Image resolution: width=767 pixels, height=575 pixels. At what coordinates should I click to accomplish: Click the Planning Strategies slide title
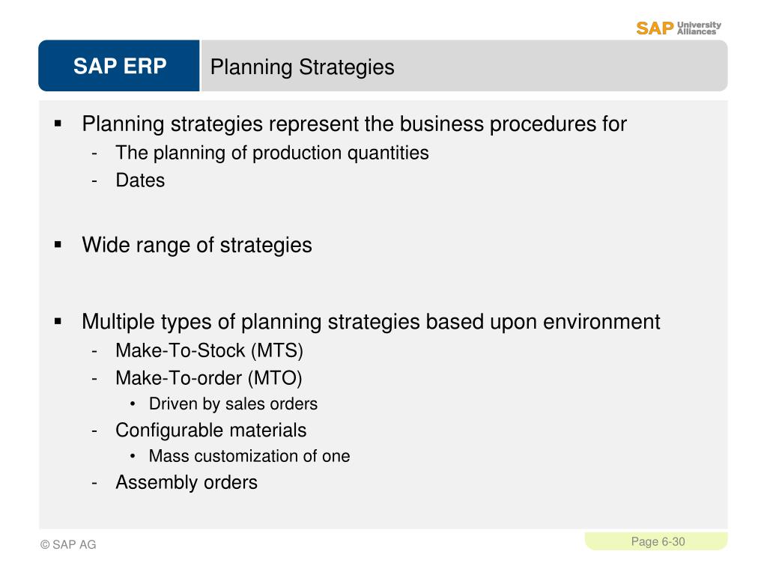pyautogui.click(x=303, y=67)
